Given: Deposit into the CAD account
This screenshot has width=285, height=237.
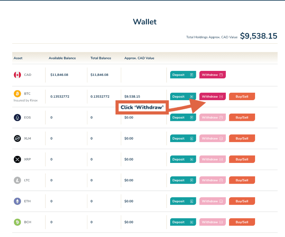Looking at the screenshot, I should [x=183, y=75].
